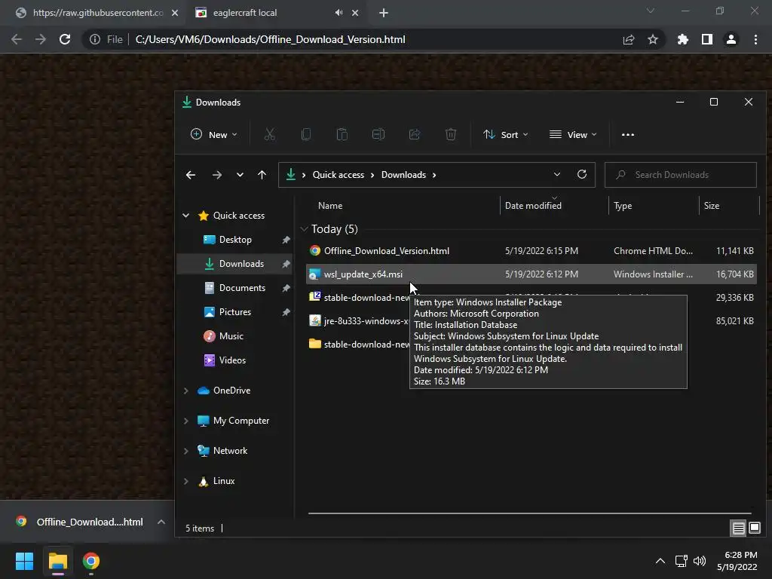Open Chrome three-dot menu
Viewport: 772px width, 579px height.
(x=755, y=39)
